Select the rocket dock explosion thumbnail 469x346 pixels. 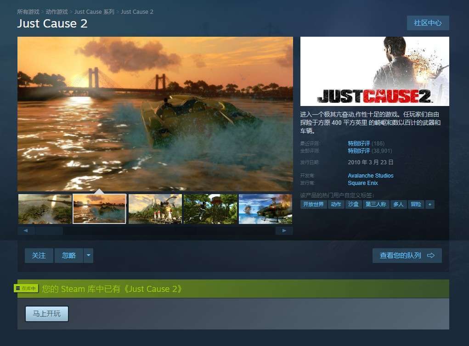(155, 209)
